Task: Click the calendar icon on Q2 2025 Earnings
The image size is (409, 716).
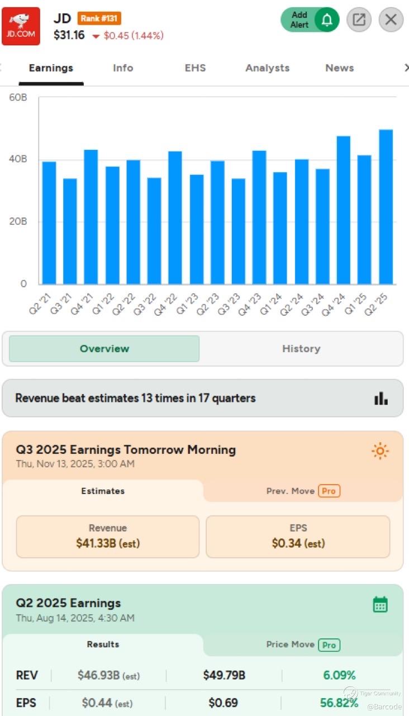Action: point(380,604)
